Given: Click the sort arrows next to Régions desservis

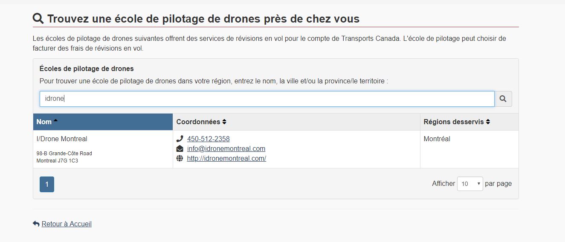Looking at the screenshot, I should (x=488, y=122).
